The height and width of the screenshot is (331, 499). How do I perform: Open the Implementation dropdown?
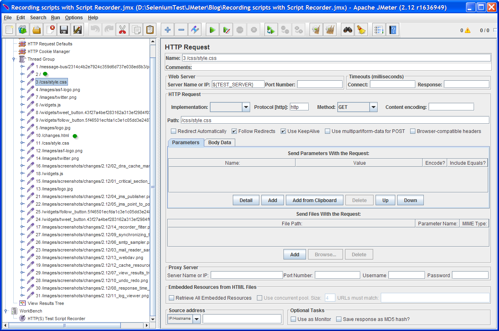pos(246,107)
